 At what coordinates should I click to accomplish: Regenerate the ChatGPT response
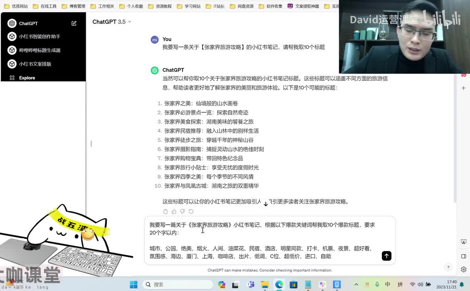(x=191, y=211)
